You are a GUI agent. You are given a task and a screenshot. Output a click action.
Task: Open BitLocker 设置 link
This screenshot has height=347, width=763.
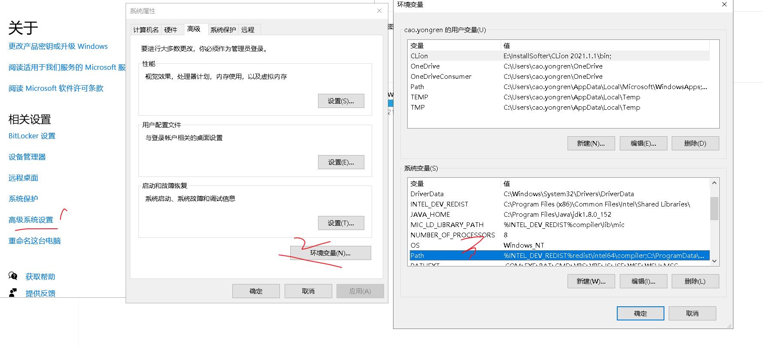[x=32, y=136]
